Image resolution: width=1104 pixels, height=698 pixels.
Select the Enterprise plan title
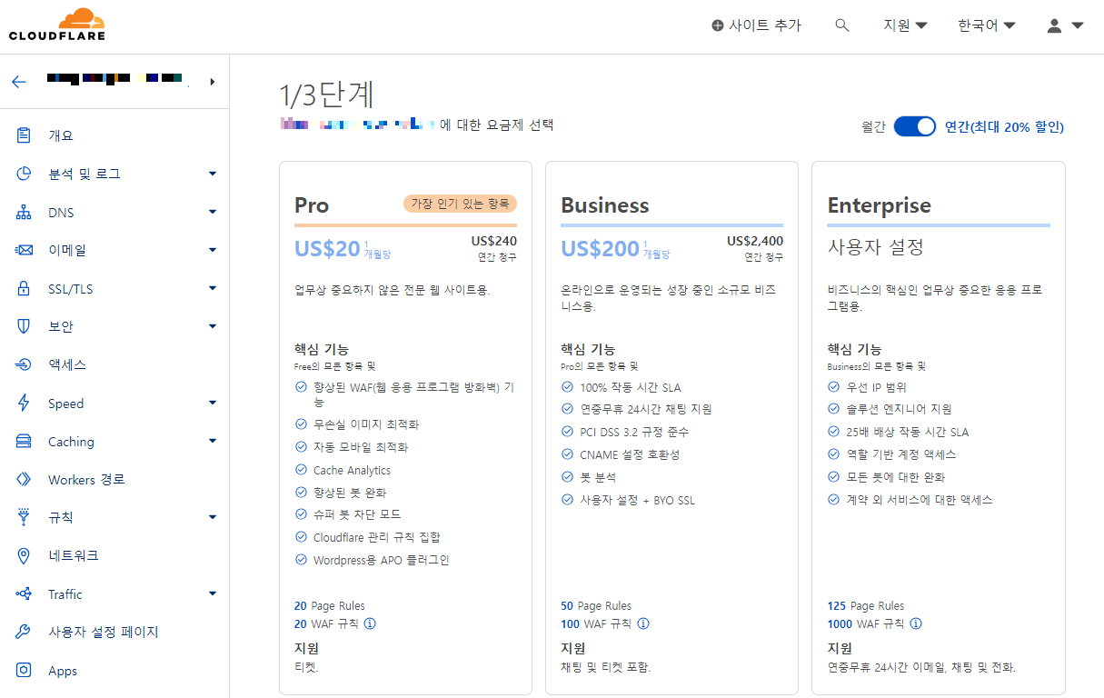[x=880, y=205]
